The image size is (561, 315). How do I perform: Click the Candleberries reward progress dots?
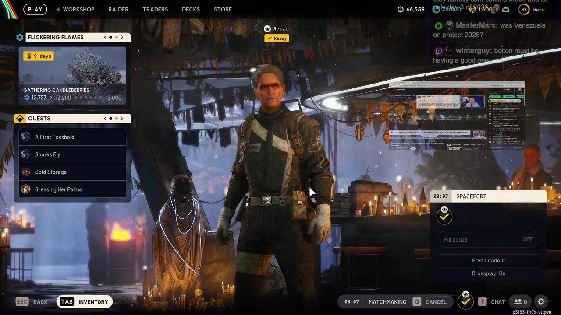pyautogui.click(x=88, y=98)
